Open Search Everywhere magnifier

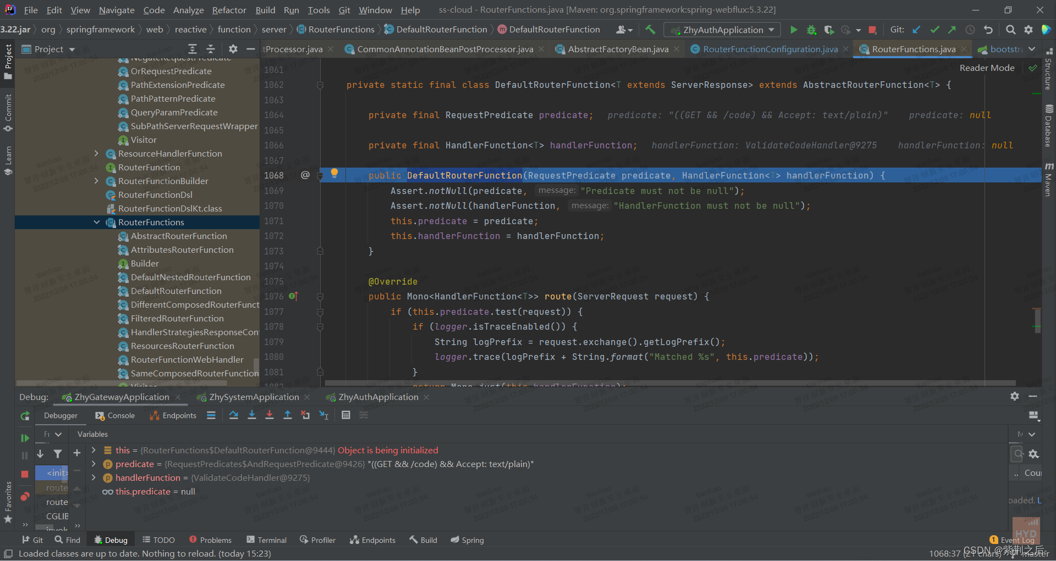point(1010,30)
